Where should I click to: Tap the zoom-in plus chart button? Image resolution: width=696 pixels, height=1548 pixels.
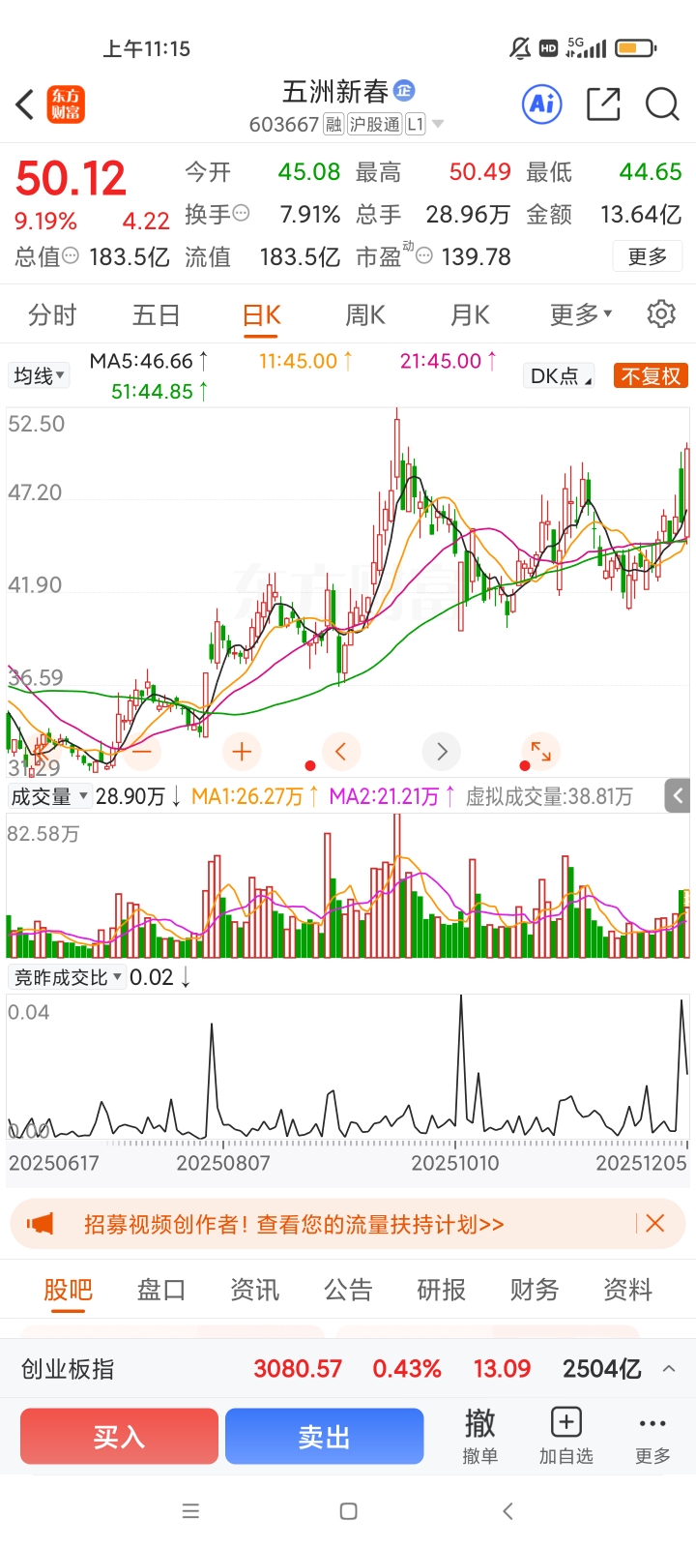click(242, 751)
